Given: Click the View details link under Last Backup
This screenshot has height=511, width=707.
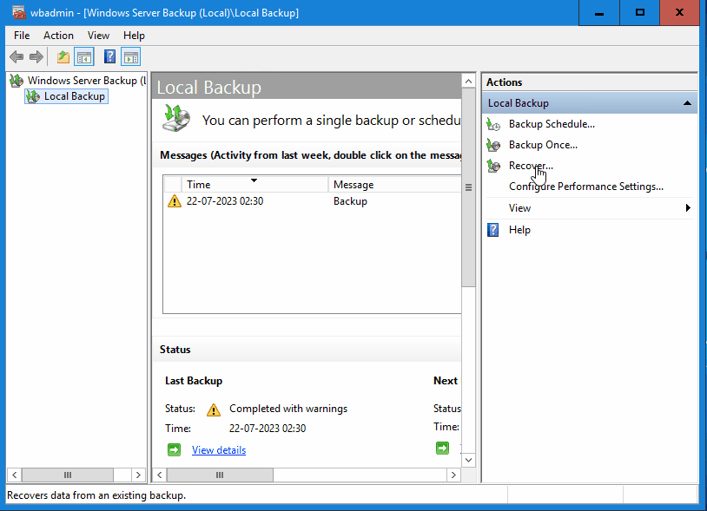Looking at the screenshot, I should pyautogui.click(x=218, y=449).
